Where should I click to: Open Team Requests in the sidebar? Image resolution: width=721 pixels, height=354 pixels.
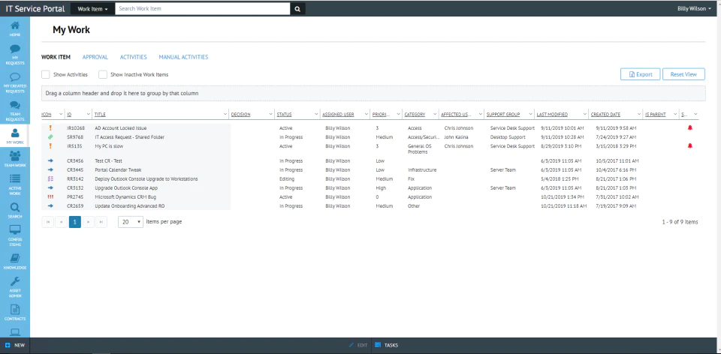[15, 111]
